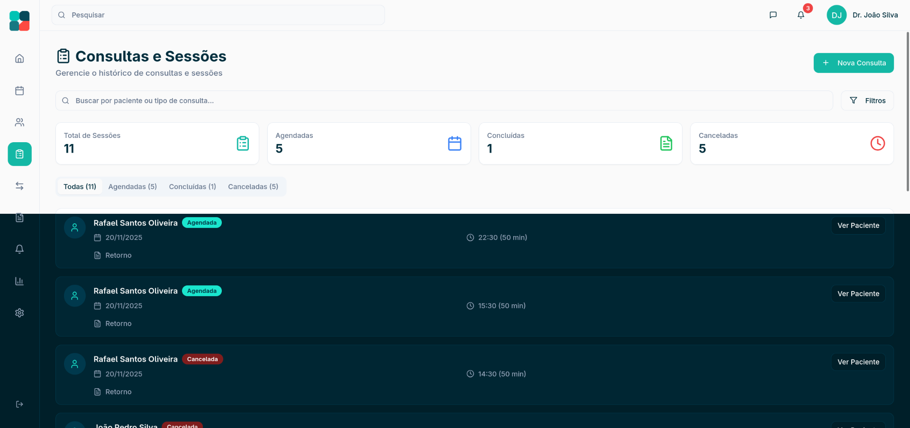
Task: Click the transfers arrows sidebar icon
Action: [19, 186]
